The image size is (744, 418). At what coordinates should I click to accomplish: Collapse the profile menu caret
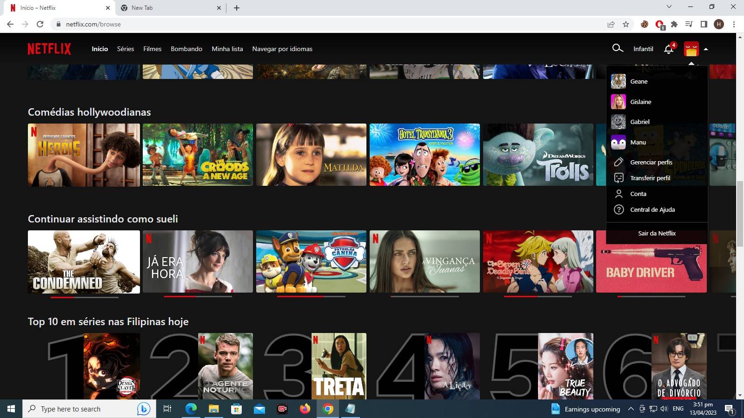pyautogui.click(x=706, y=49)
